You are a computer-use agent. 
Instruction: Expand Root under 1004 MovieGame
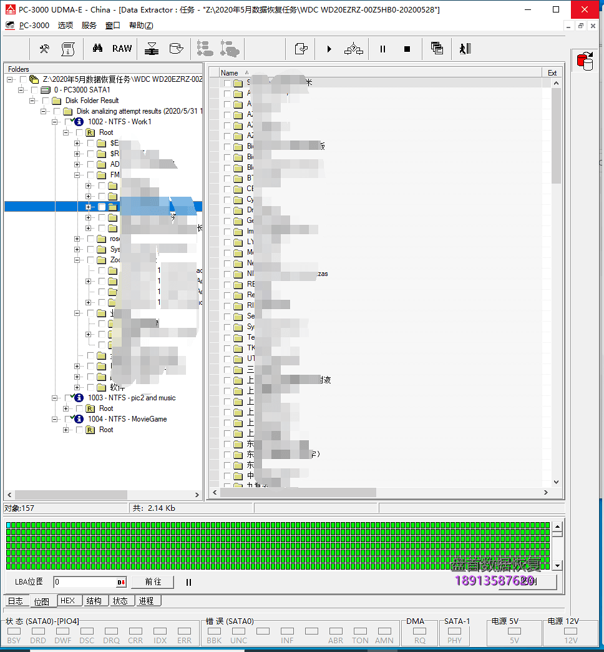[66, 430]
